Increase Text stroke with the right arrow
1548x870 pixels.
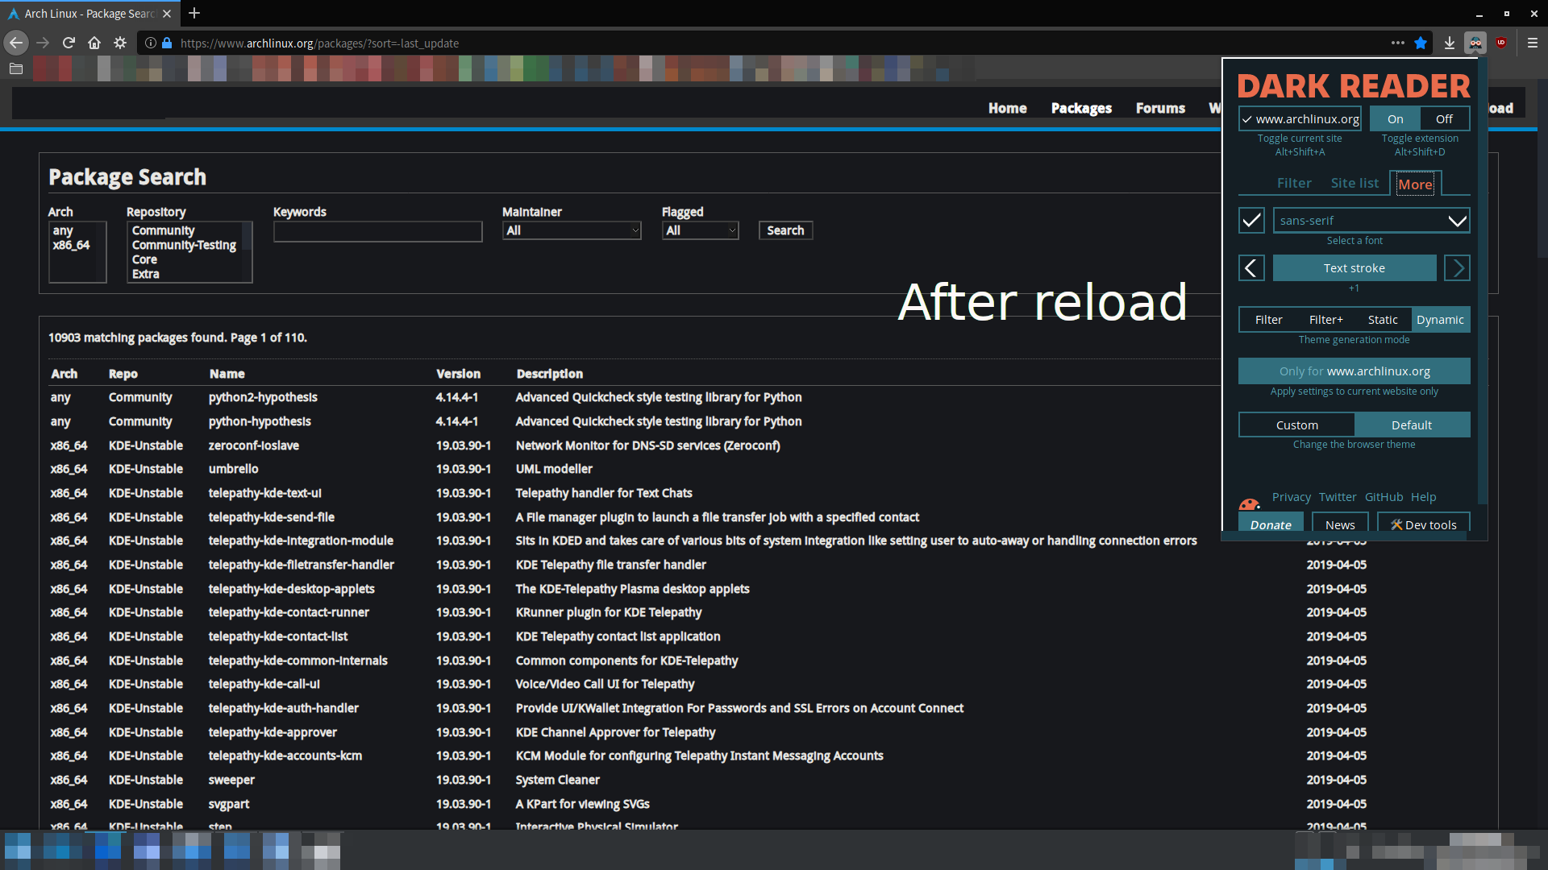(x=1457, y=267)
